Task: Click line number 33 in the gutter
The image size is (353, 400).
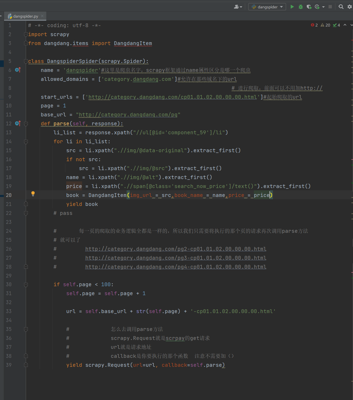Action: (x=9, y=311)
